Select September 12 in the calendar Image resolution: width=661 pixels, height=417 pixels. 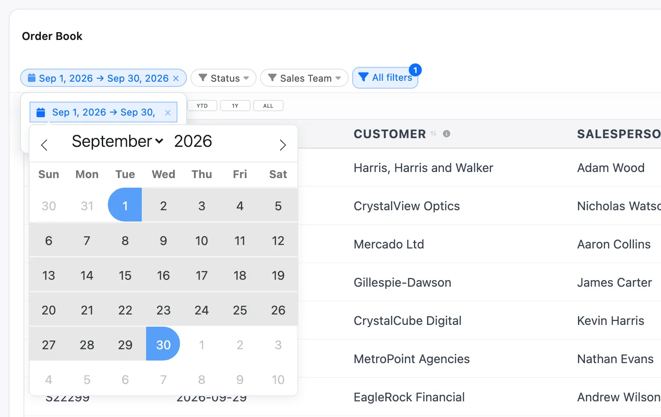(278, 241)
